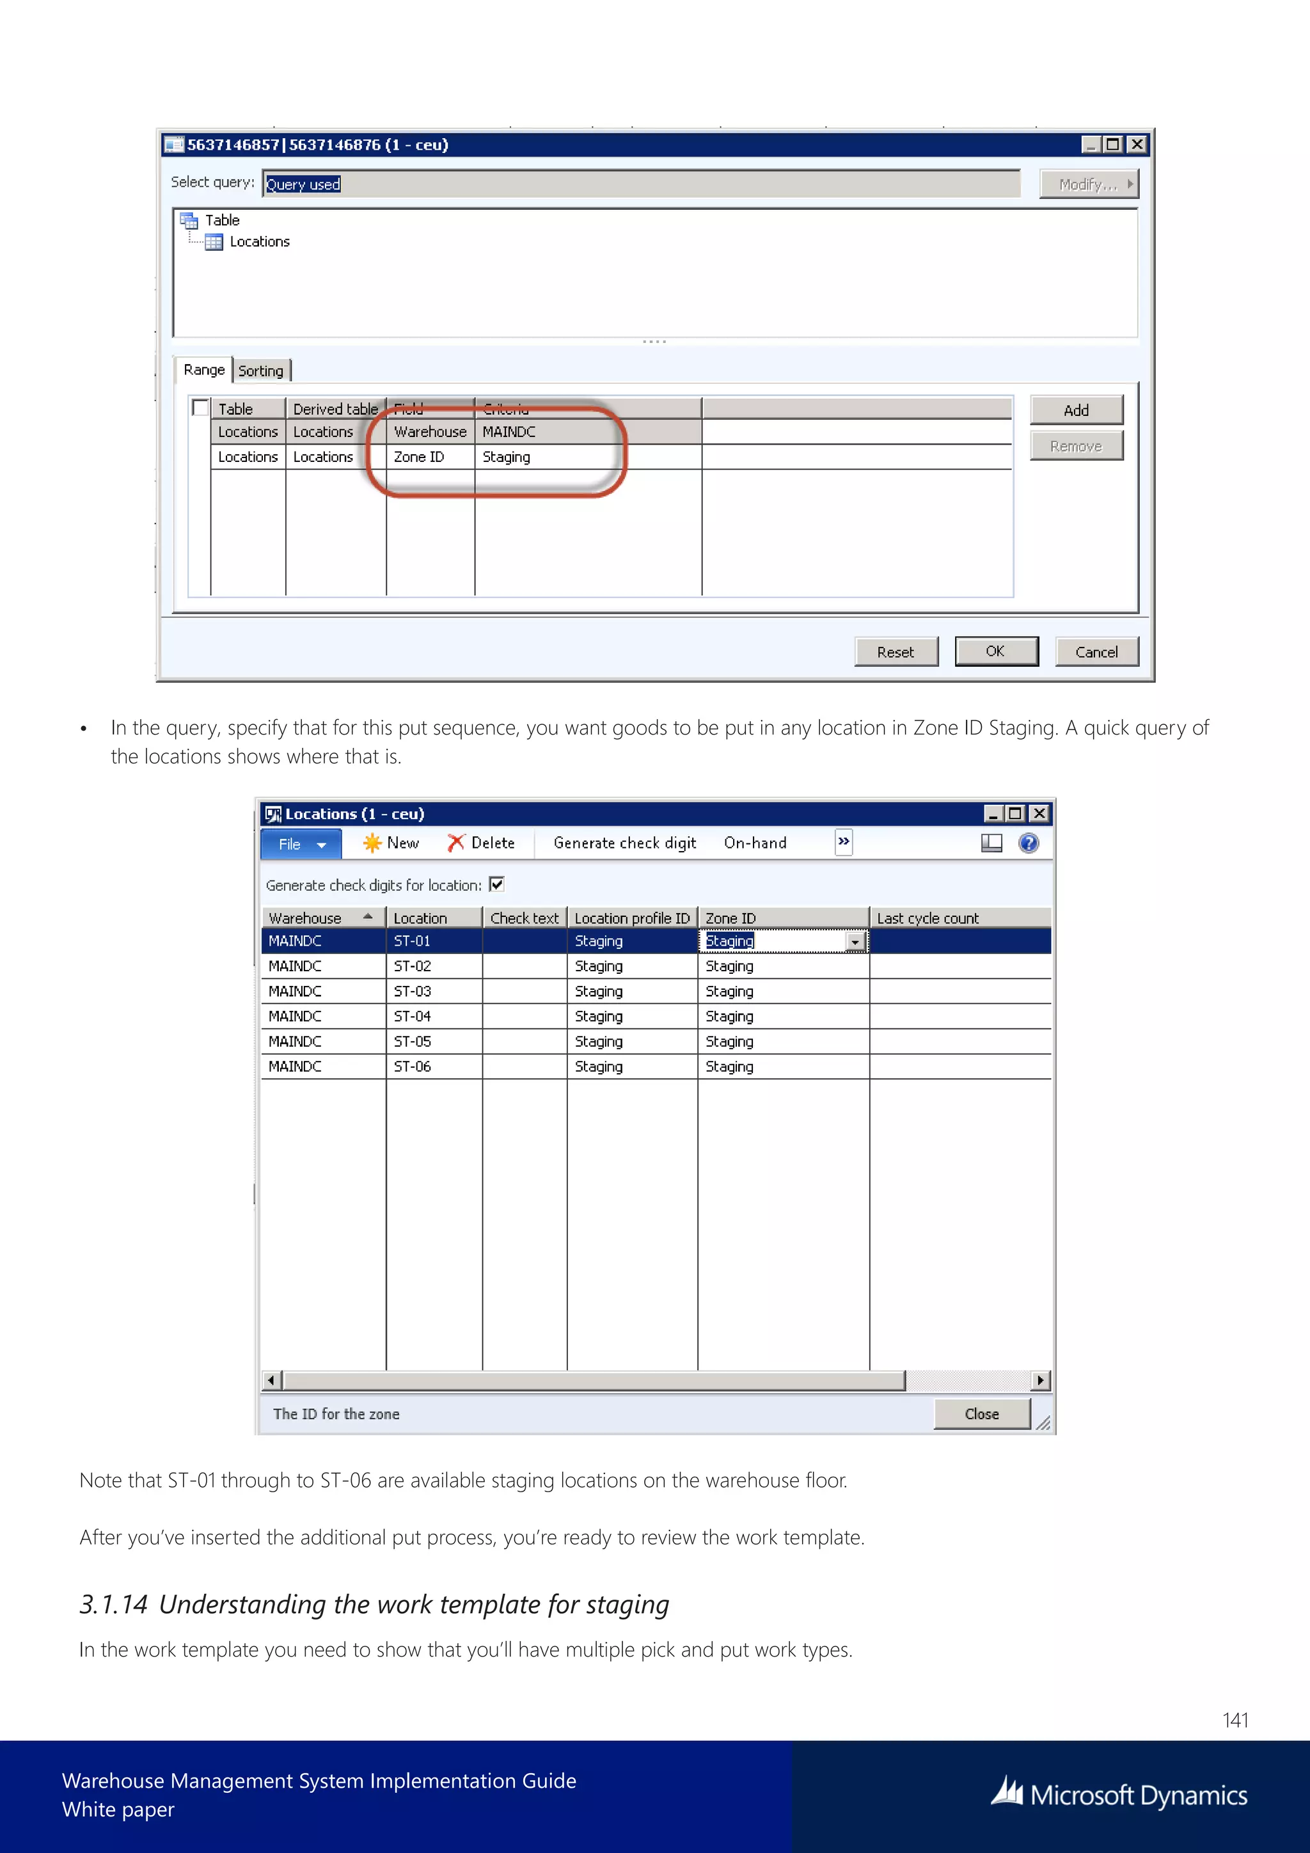Click Close in the Locations window
Screen dimensions: 1310x1853
click(x=982, y=1414)
